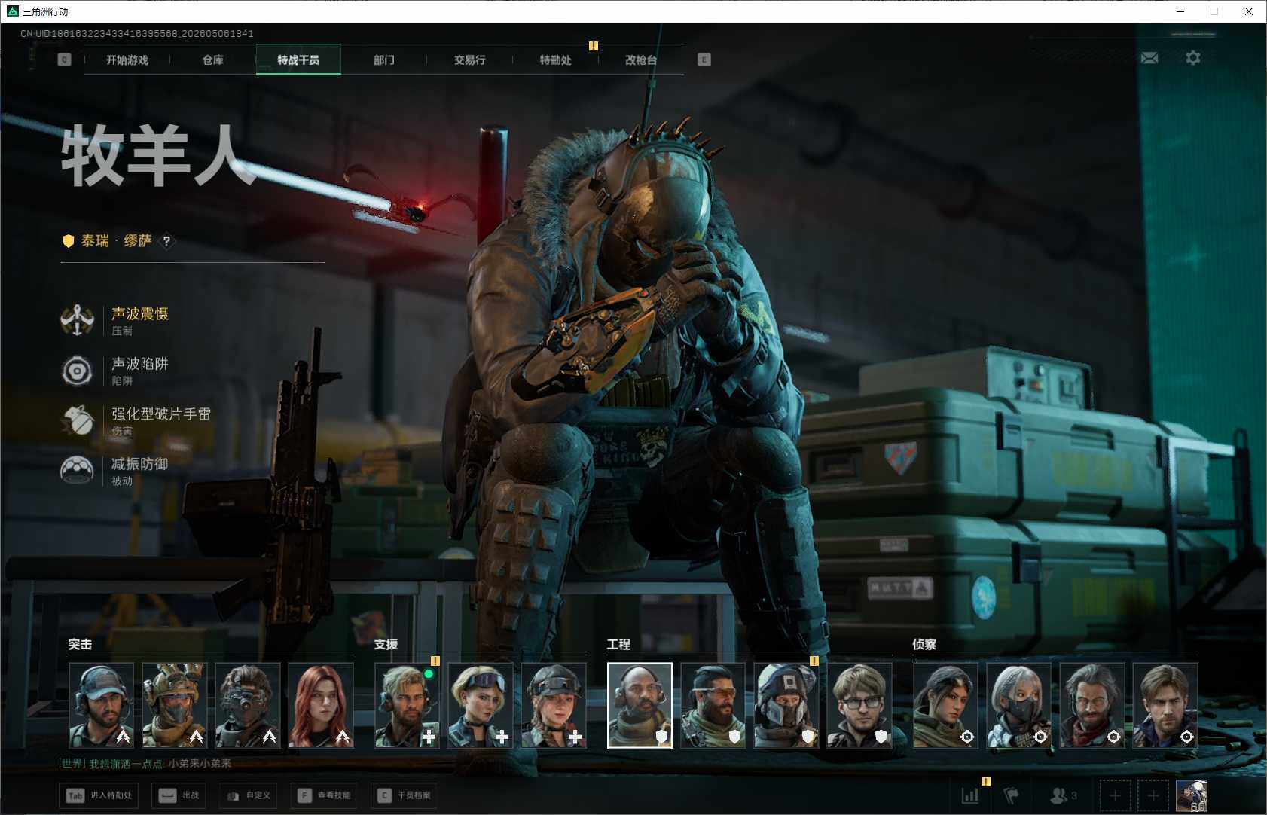Click the 查看技能 button
The height and width of the screenshot is (815, 1267).
(325, 795)
